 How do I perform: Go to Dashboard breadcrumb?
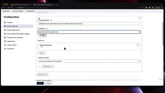point(6,11)
